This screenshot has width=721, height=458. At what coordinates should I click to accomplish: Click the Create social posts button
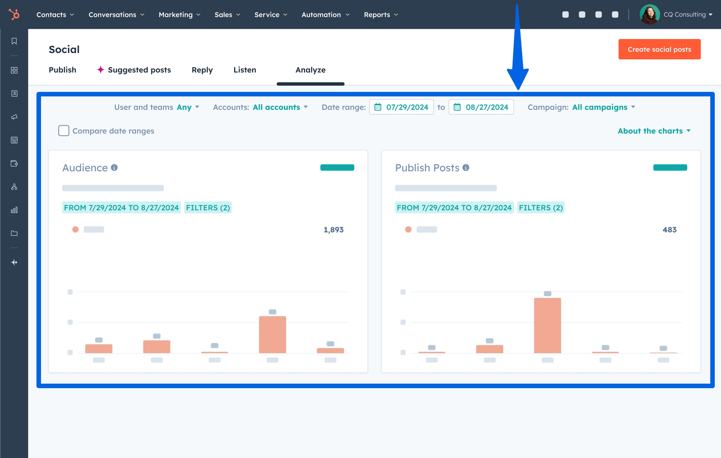point(659,49)
